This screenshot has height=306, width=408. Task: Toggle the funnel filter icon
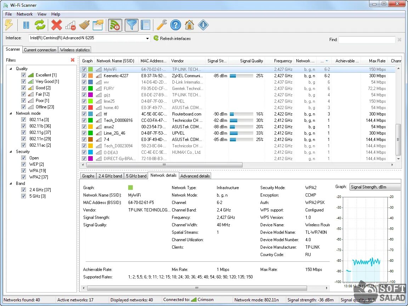click(x=131, y=25)
